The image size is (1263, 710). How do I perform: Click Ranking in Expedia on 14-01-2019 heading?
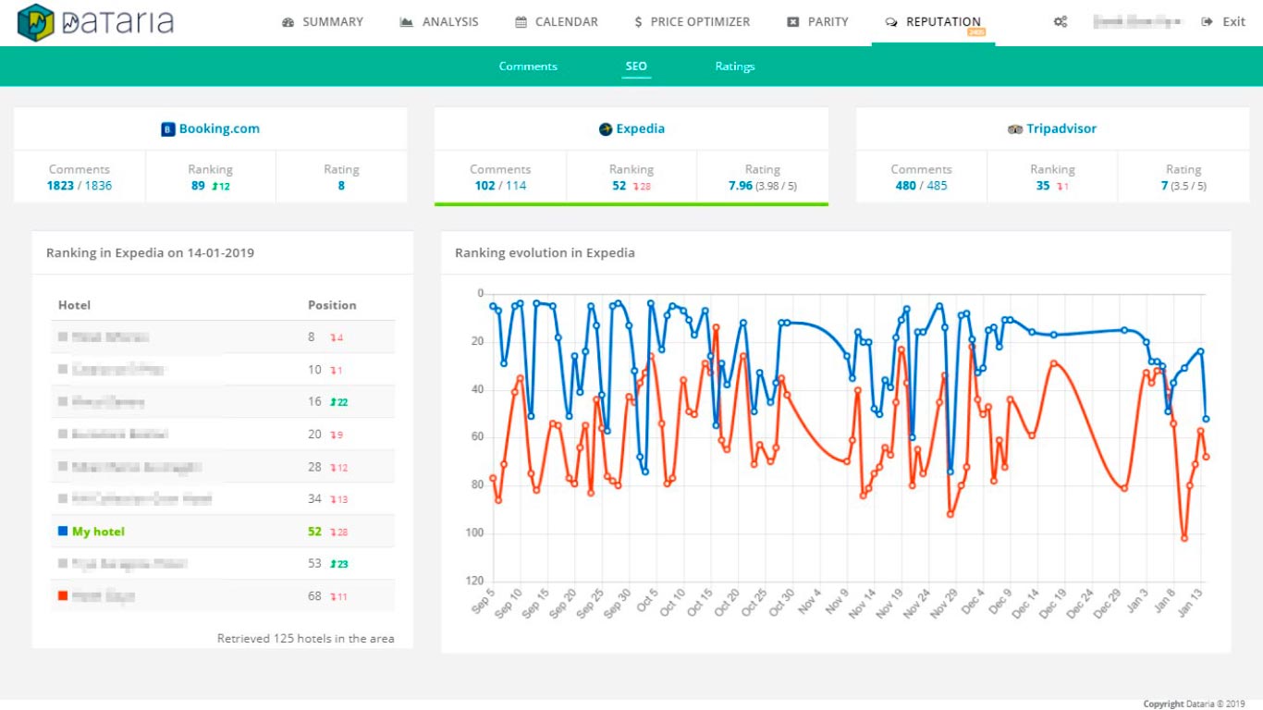click(150, 252)
